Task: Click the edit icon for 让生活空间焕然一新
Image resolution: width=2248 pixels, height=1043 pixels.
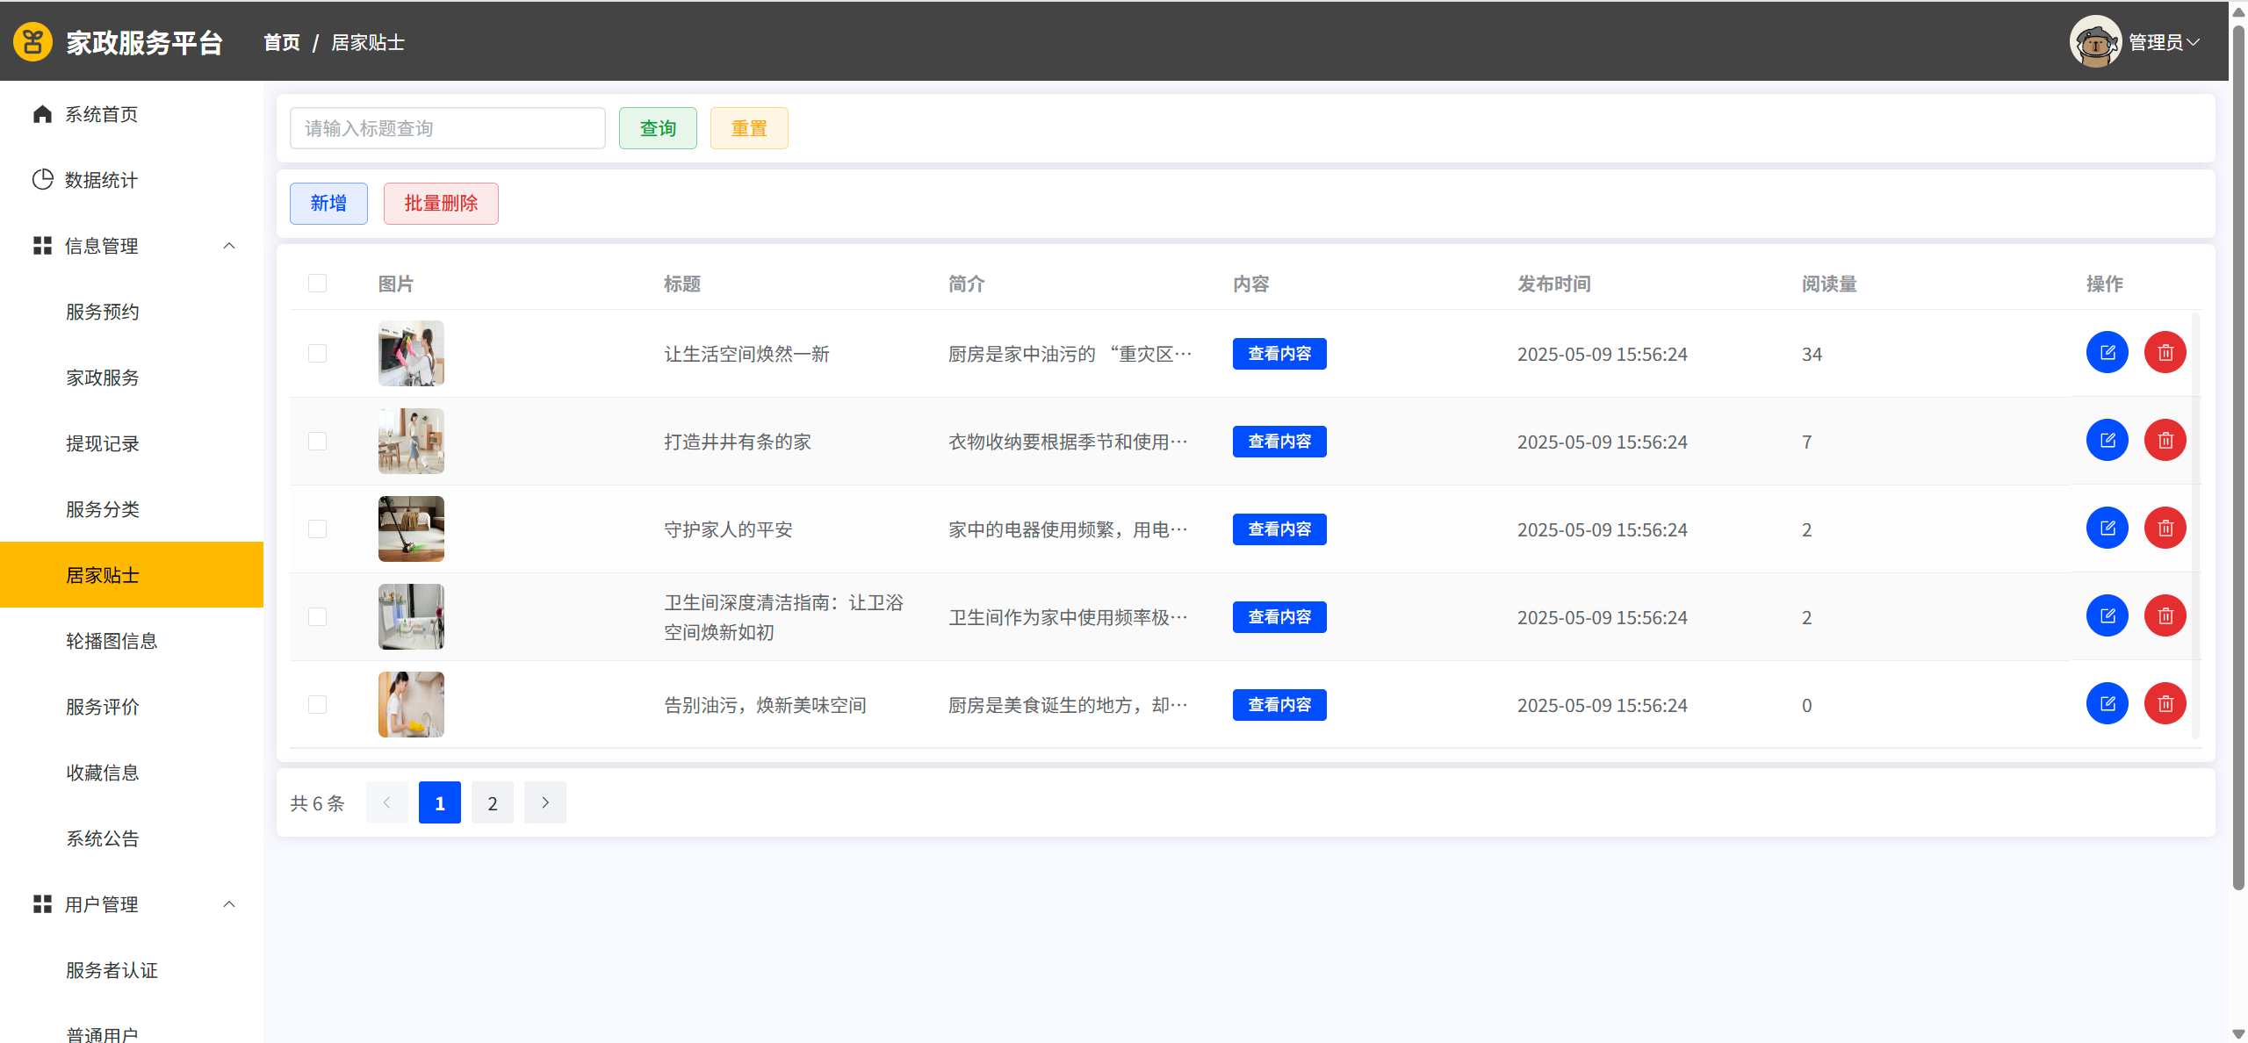Action: click(2107, 353)
